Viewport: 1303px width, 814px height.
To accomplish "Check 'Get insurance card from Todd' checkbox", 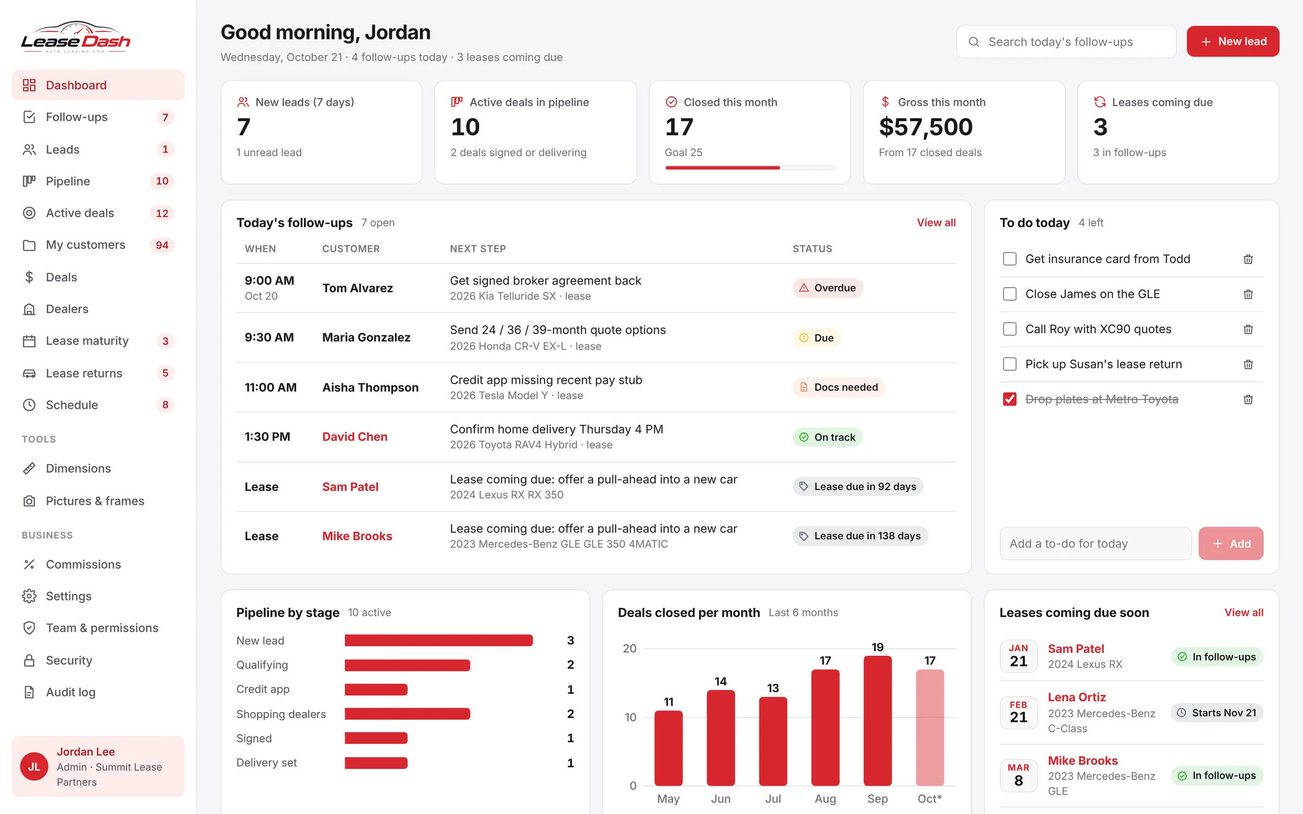I will click(1010, 259).
